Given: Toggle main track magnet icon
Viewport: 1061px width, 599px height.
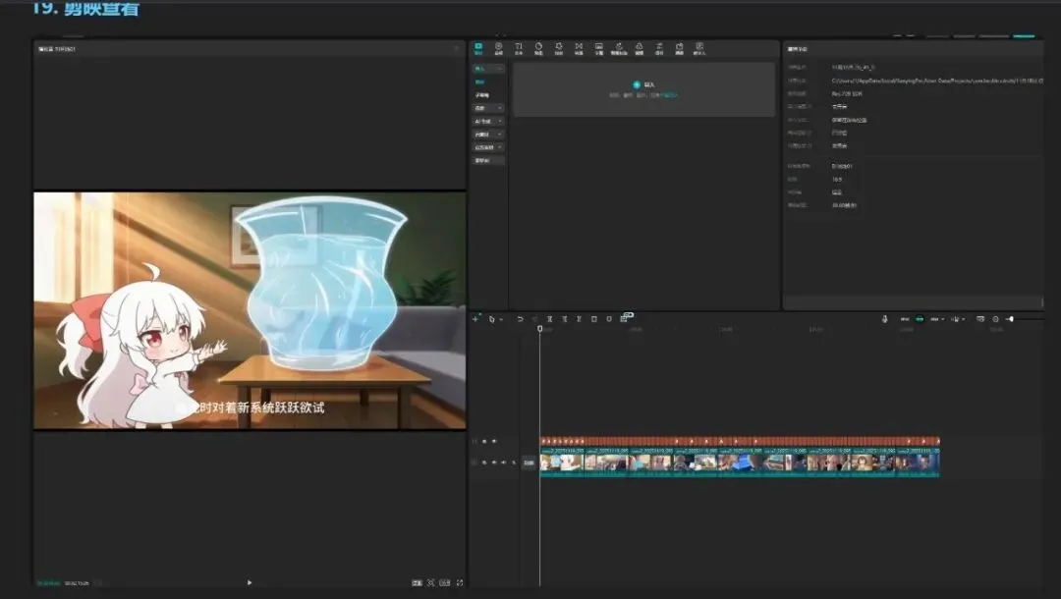Looking at the screenshot, I should click(905, 319).
